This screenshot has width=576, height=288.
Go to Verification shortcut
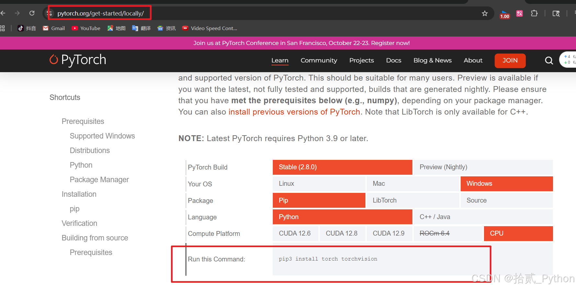79,223
